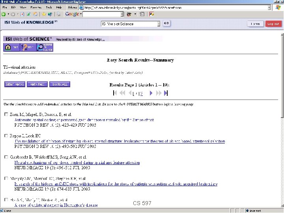This screenshot has height=213, width=284.
Task: Expand the Forward button history arrow
Action: click(18, 14)
